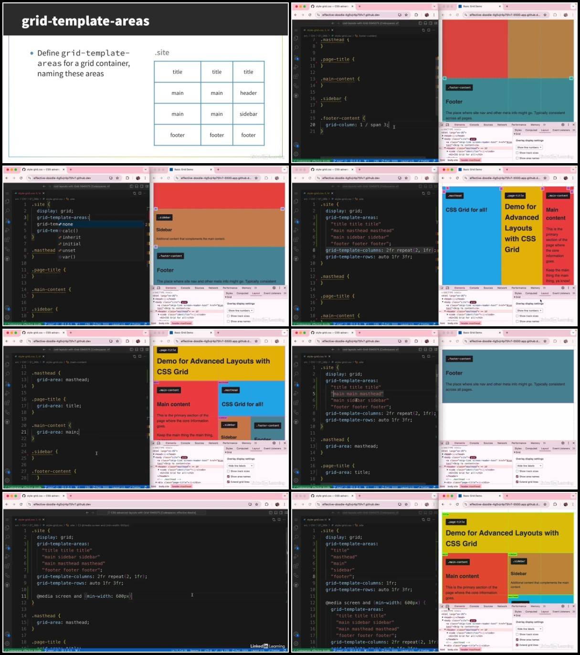Uncheck 'Extend grid lines' in the 'grid-area: main;' frame
The width and height of the screenshot is (580, 655).
pos(228,482)
